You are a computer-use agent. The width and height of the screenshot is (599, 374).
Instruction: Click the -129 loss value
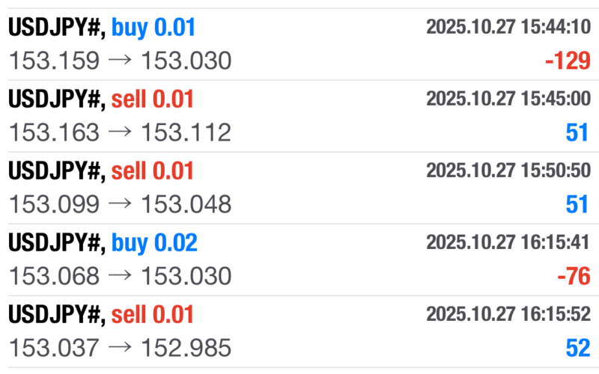click(x=568, y=61)
